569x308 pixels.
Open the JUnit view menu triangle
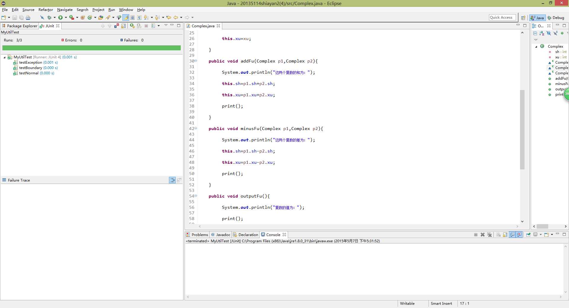click(x=166, y=25)
